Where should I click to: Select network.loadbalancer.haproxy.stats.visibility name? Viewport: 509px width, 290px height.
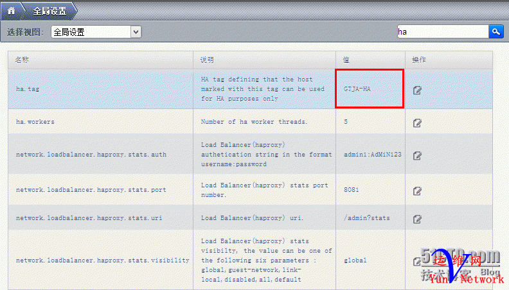click(x=103, y=260)
